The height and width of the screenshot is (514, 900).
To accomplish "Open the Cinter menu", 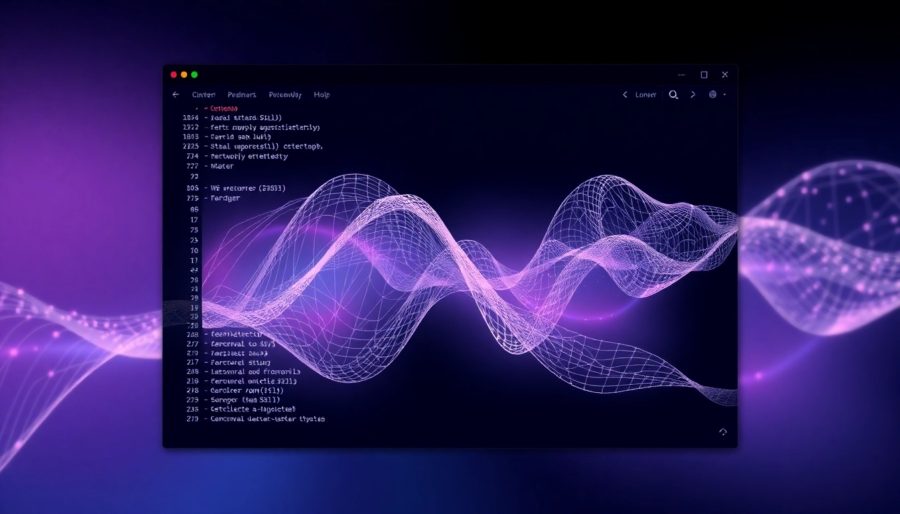I will (x=204, y=95).
